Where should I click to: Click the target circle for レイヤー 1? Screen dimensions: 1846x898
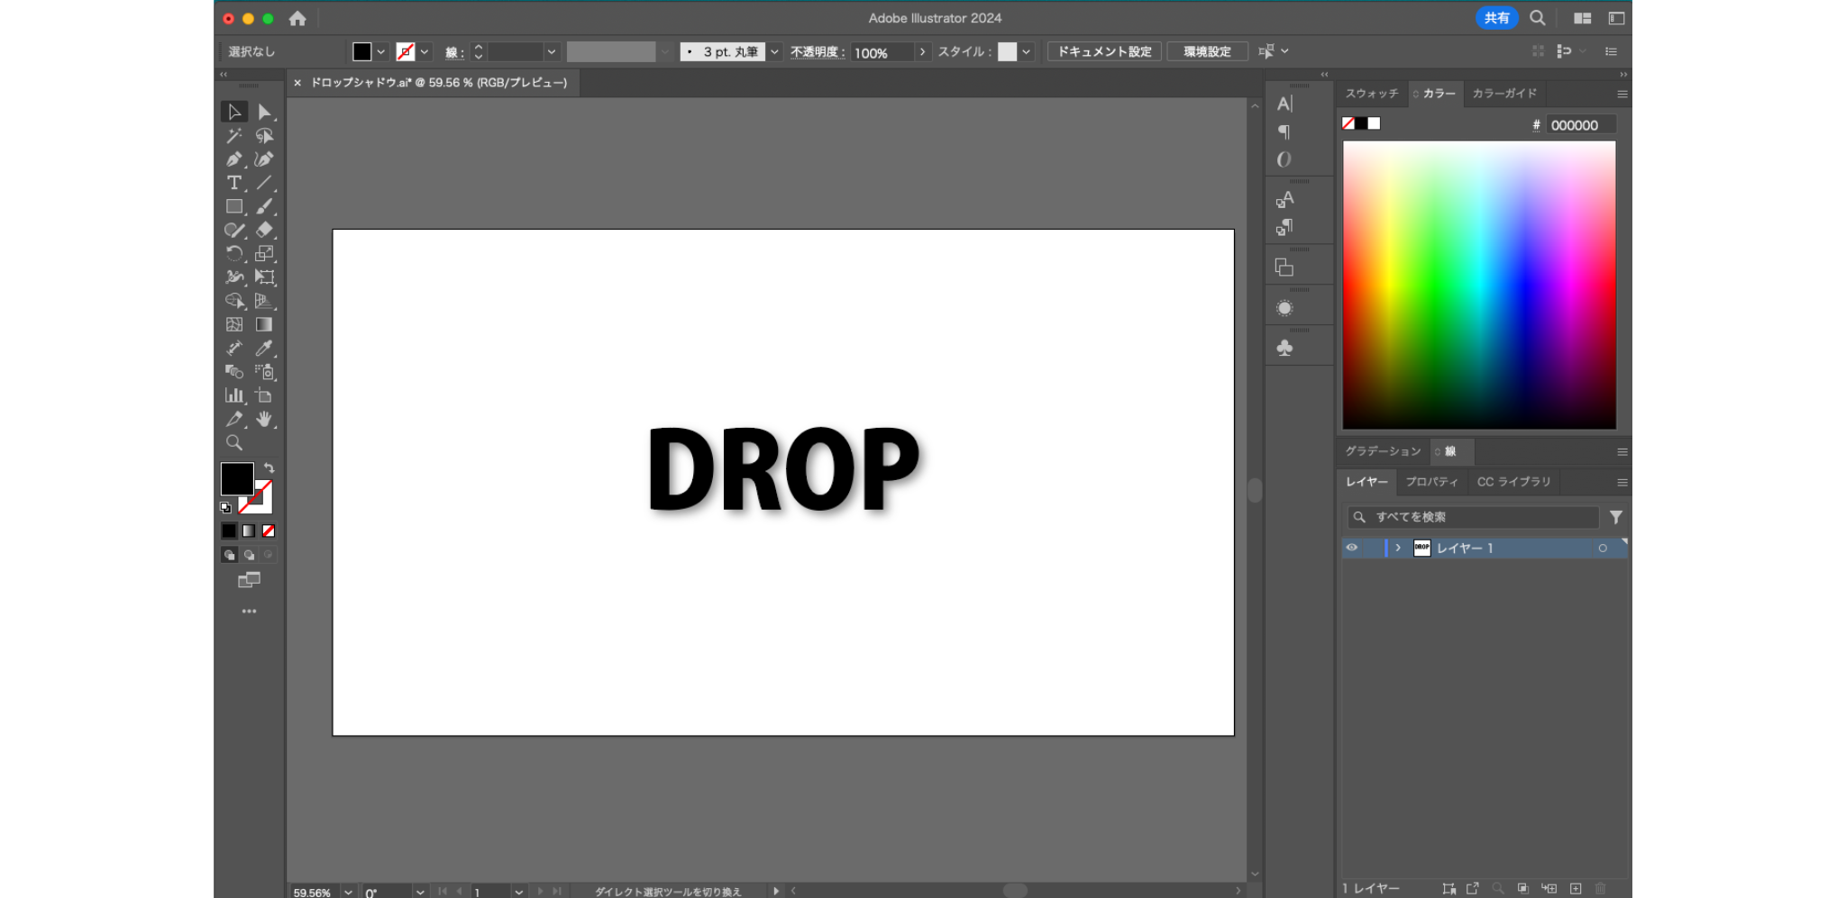1603,548
